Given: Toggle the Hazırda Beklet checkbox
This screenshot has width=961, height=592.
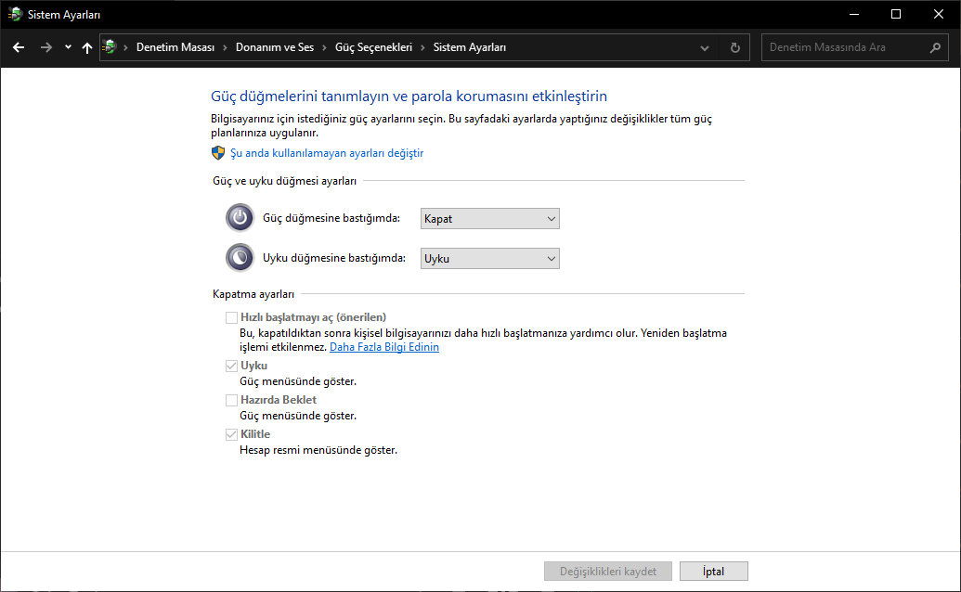Looking at the screenshot, I should coord(231,400).
